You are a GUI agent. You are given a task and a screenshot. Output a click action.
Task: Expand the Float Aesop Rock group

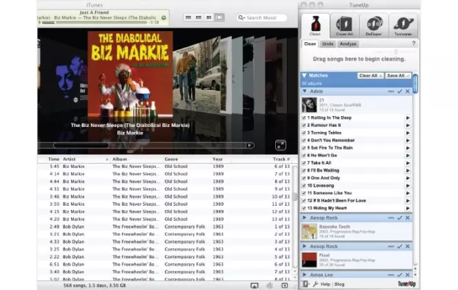[x=304, y=246]
